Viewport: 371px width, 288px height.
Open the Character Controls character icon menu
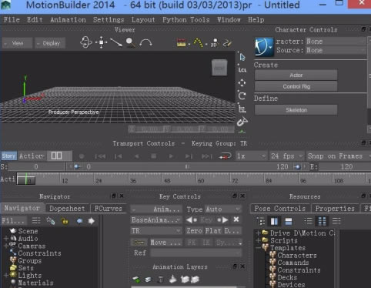tap(264, 47)
